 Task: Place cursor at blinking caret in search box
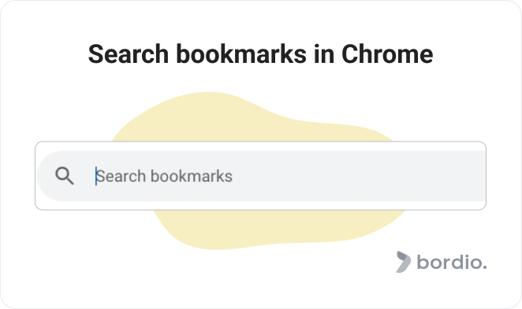pyautogui.click(x=96, y=176)
